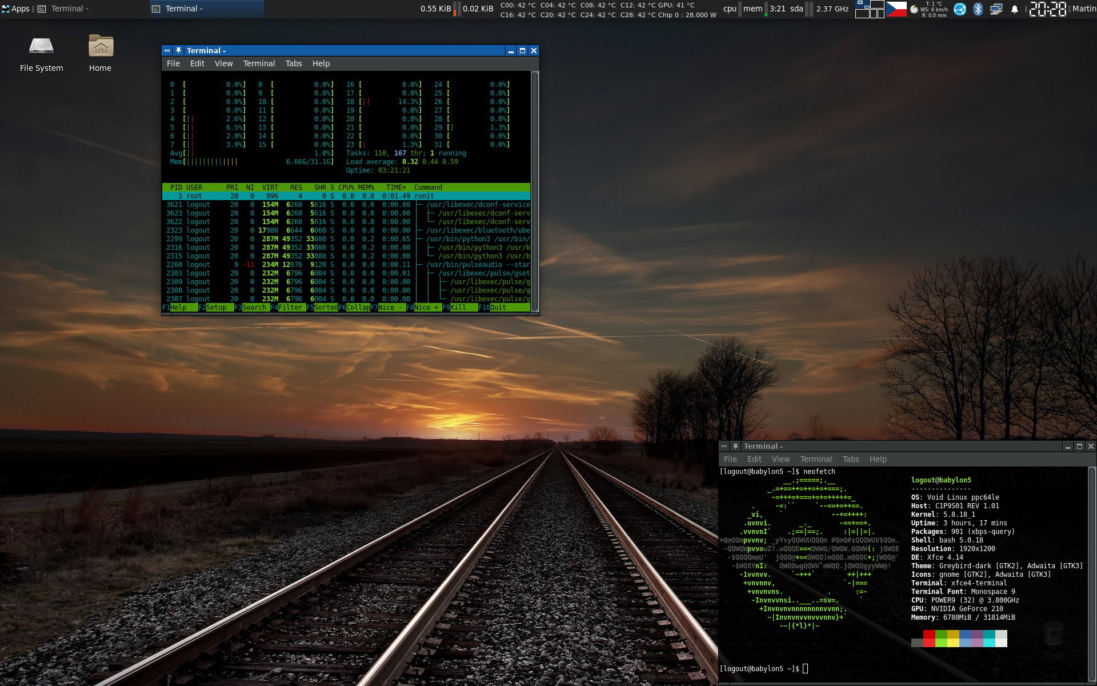1097x686 pixels.
Task: Click F10 Quit in htop function bar
Action: tap(493, 308)
